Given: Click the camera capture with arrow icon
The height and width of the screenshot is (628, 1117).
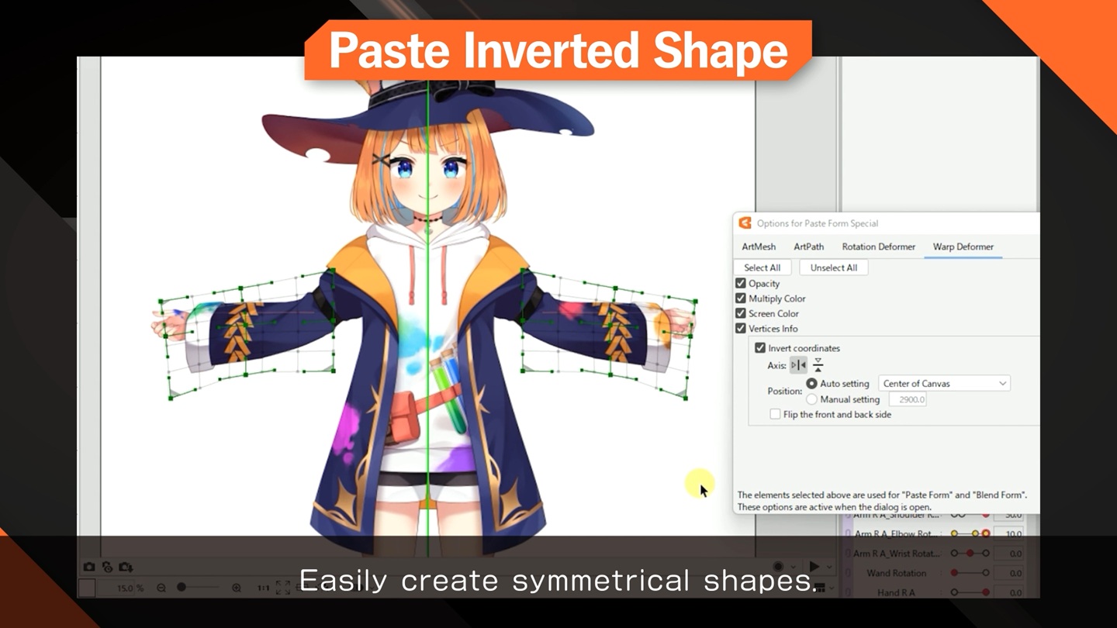Looking at the screenshot, I should 125,567.
